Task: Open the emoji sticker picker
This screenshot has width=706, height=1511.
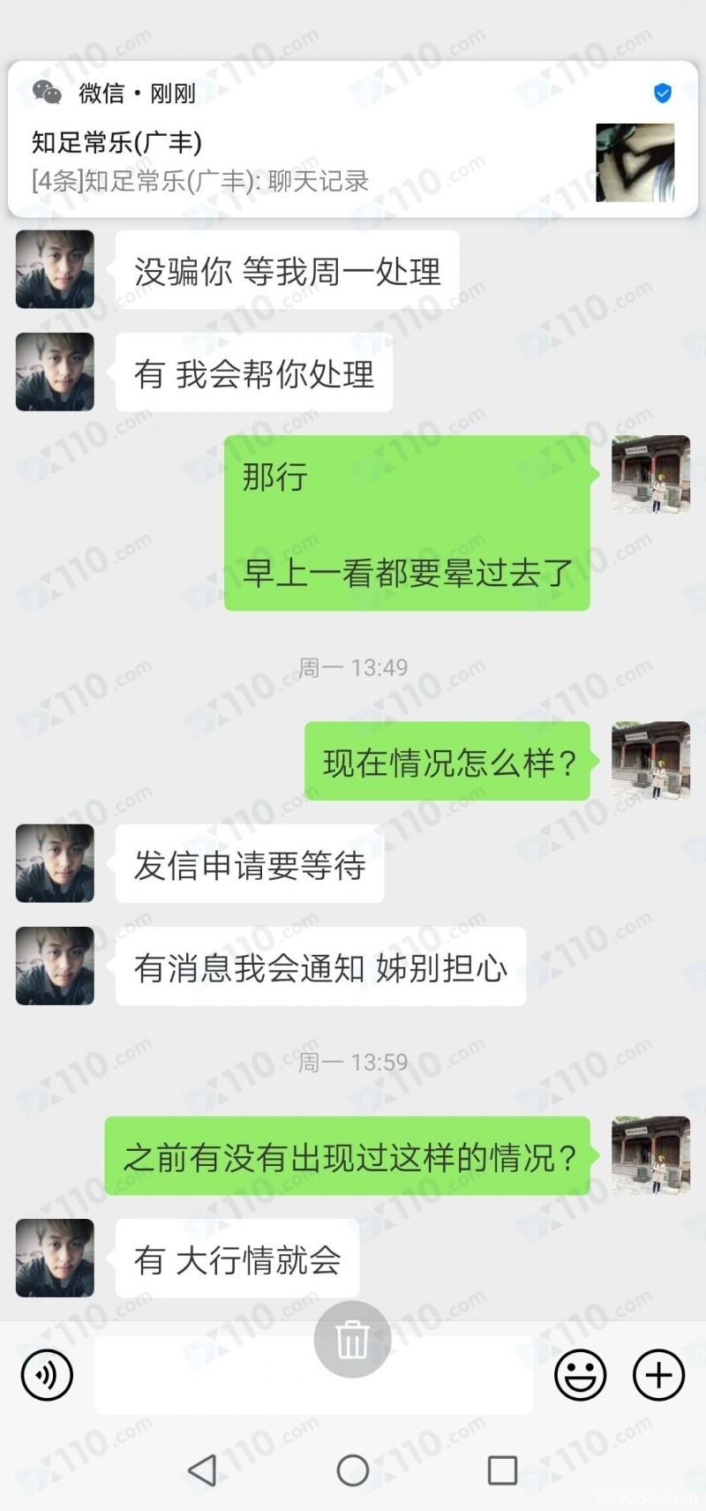Action: (580, 1375)
